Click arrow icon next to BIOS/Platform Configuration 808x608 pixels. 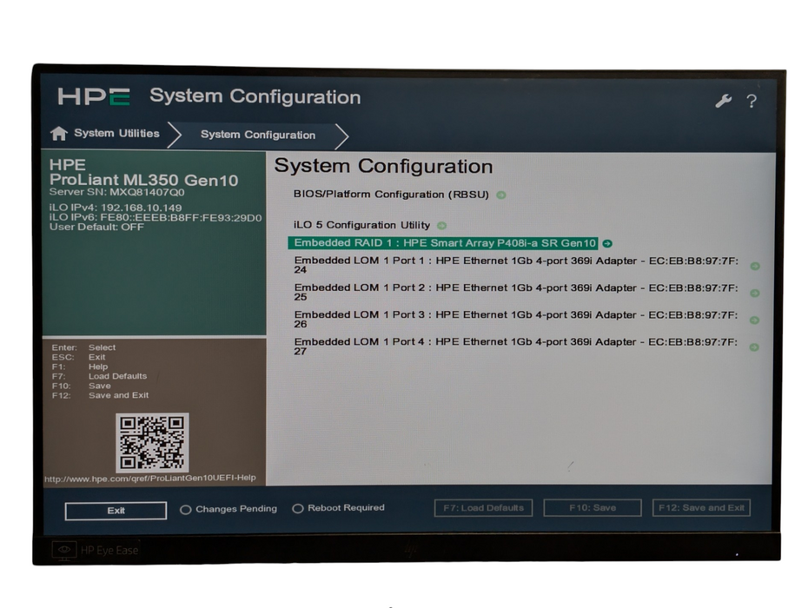tap(501, 195)
